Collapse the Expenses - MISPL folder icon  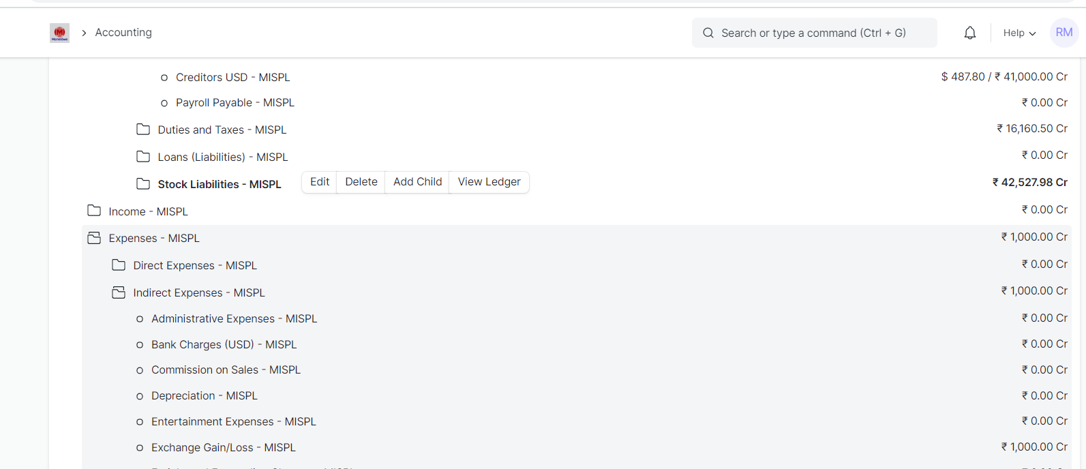pyautogui.click(x=94, y=238)
